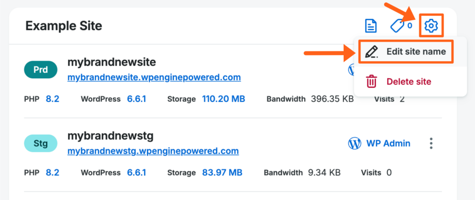Click the document notes icon
Screen dimensions: 475x200
coord(371,26)
